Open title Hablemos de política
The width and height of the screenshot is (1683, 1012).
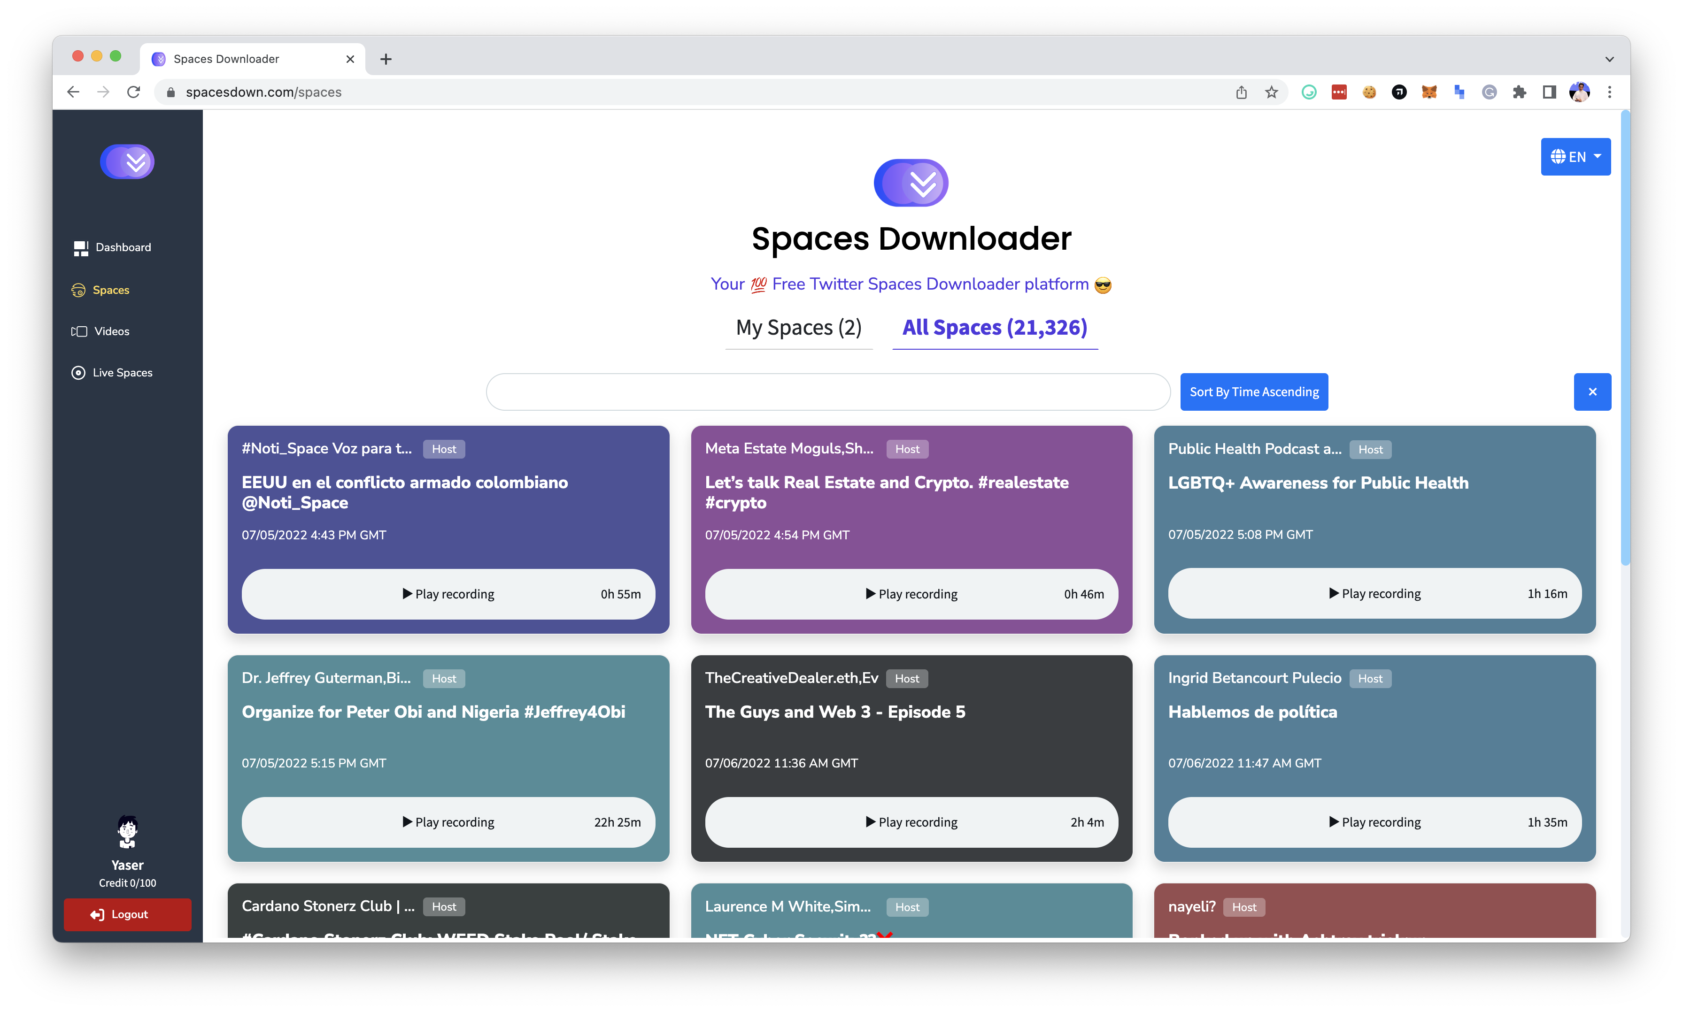[1252, 712]
